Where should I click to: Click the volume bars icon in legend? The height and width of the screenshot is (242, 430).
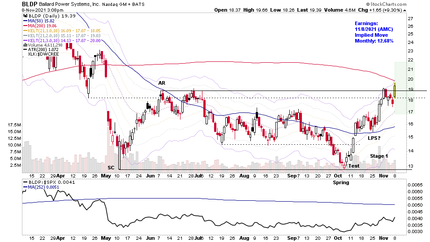tap(25, 45)
